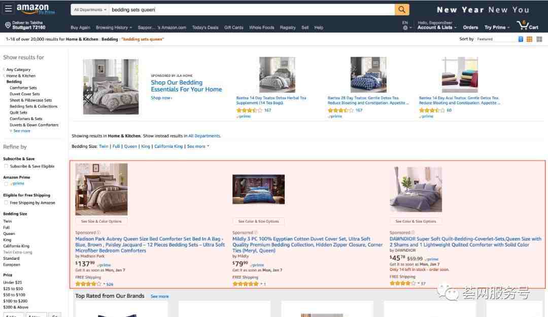Open the Madison Park comforter thumbnail

coord(101,189)
